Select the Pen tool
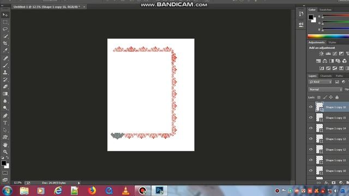 pos(5,116)
